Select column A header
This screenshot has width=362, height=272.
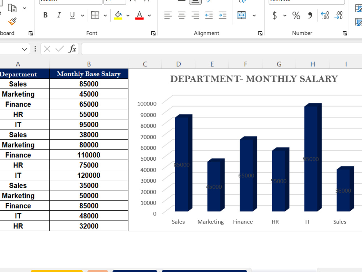tap(18, 64)
